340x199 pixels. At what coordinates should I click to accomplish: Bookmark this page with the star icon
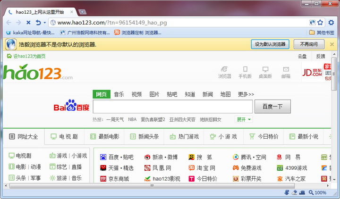click(x=320, y=23)
